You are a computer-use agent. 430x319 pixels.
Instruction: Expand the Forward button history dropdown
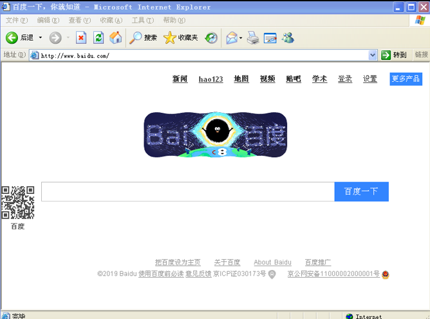point(68,37)
